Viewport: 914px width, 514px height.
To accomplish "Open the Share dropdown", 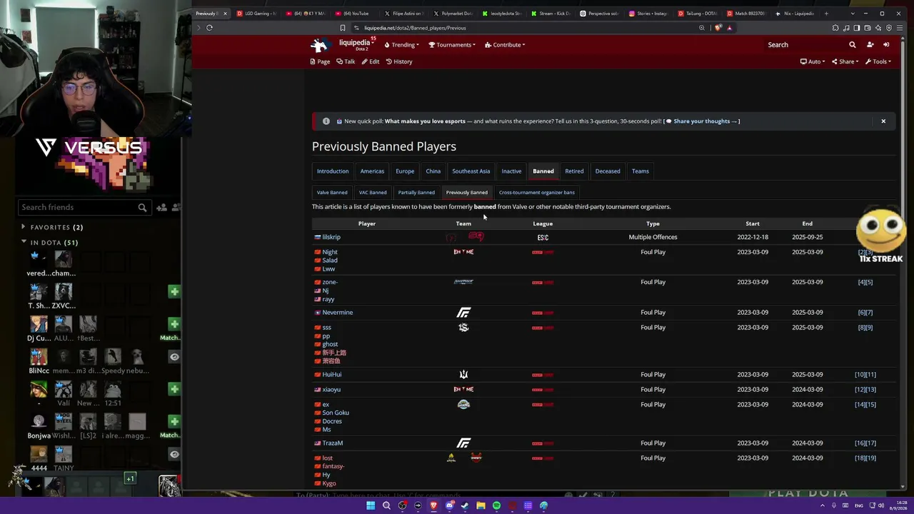I will pos(845,61).
